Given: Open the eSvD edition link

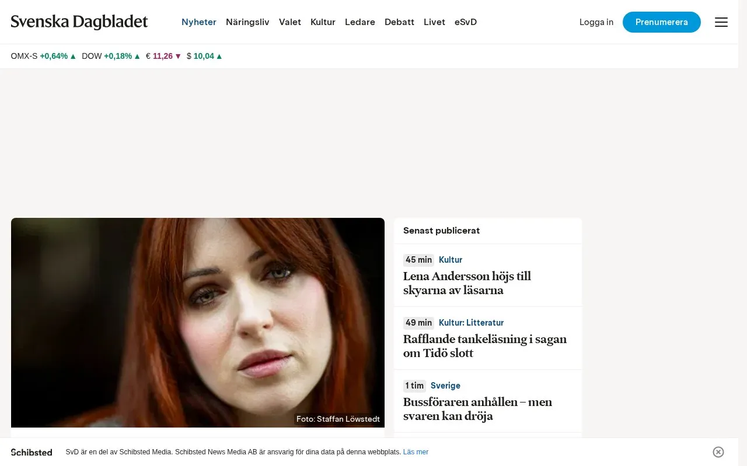Looking at the screenshot, I should pyautogui.click(x=466, y=22).
